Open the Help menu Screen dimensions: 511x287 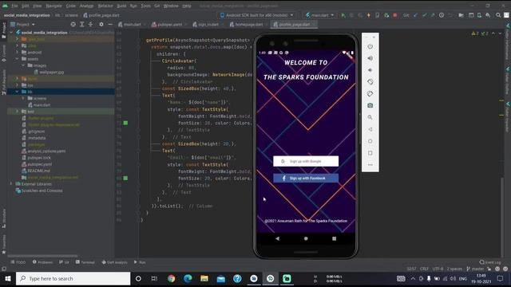coord(187,6)
